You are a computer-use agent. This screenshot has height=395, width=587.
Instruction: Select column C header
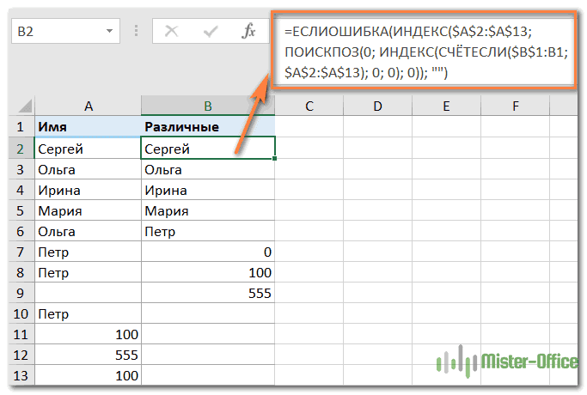click(x=309, y=106)
